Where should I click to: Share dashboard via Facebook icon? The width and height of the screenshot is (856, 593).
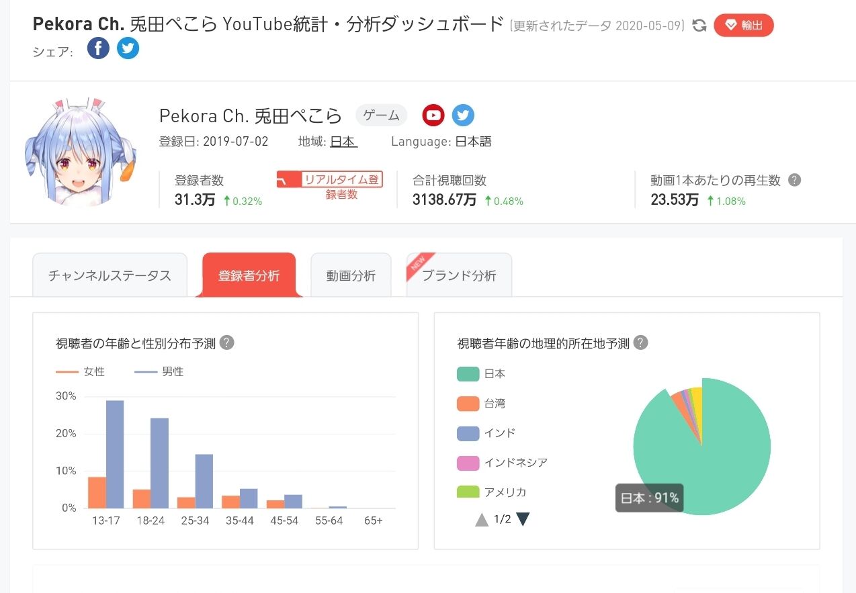tap(98, 48)
